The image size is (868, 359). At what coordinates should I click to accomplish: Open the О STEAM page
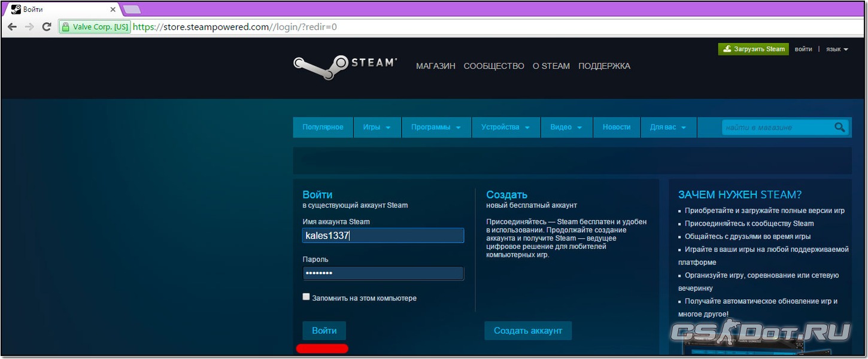(x=551, y=66)
